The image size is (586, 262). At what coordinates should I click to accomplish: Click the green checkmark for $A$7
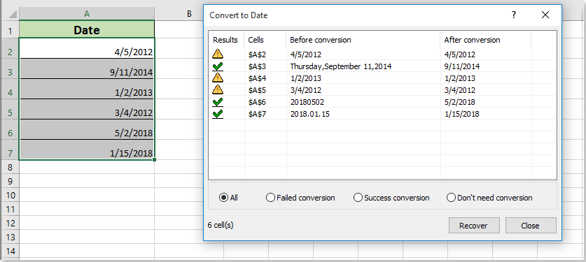coord(218,114)
